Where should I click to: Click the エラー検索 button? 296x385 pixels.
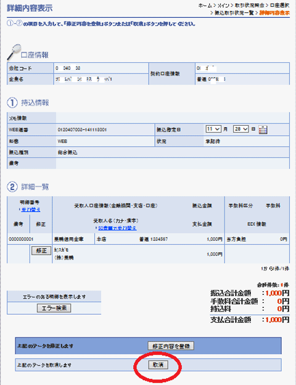(x=54, y=308)
